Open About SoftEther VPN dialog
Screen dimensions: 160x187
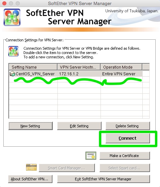coord(30,179)
